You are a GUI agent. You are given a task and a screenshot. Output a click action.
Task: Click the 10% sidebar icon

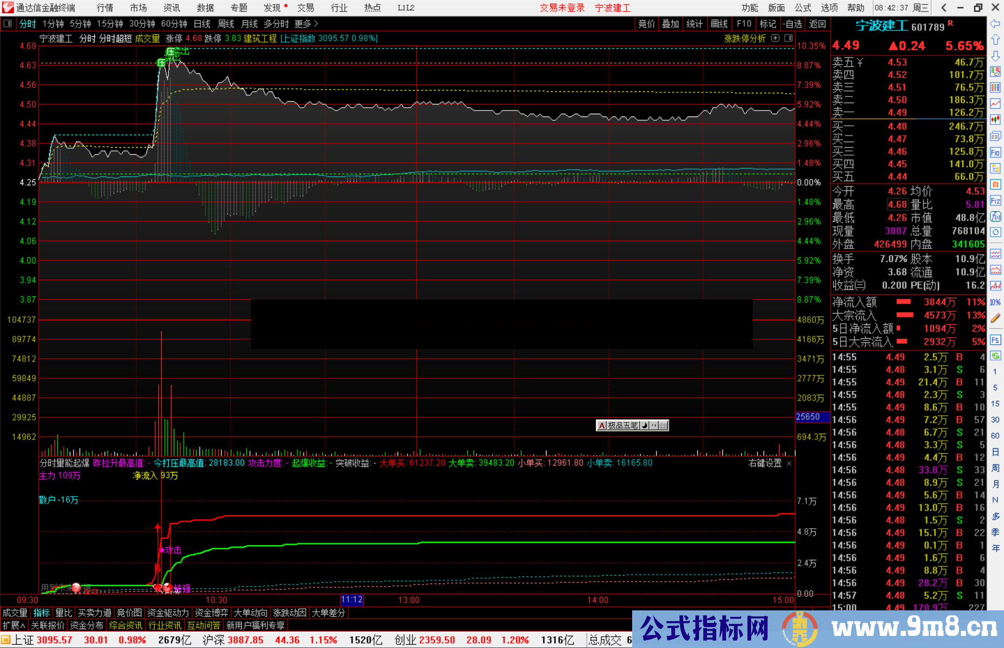tap(995, 302)
